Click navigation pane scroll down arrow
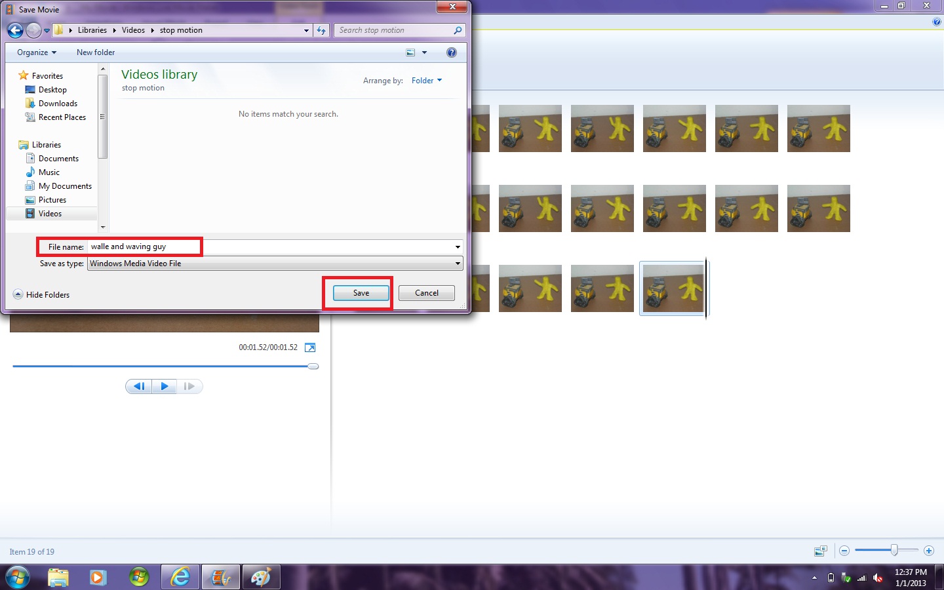 [x=103, y=227]
